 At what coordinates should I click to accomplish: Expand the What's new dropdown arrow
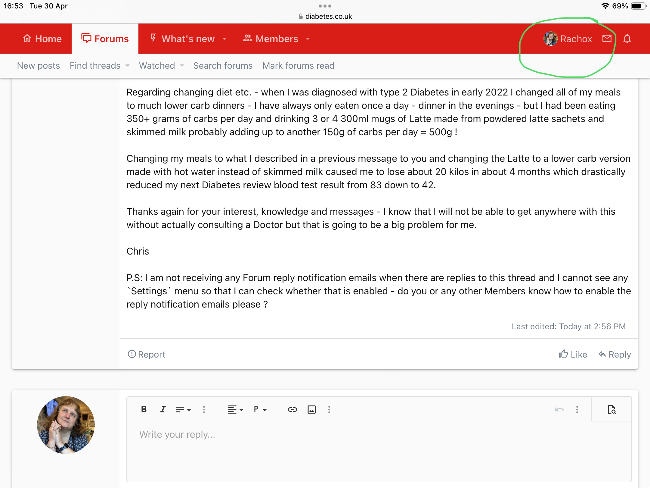(224, 39)
